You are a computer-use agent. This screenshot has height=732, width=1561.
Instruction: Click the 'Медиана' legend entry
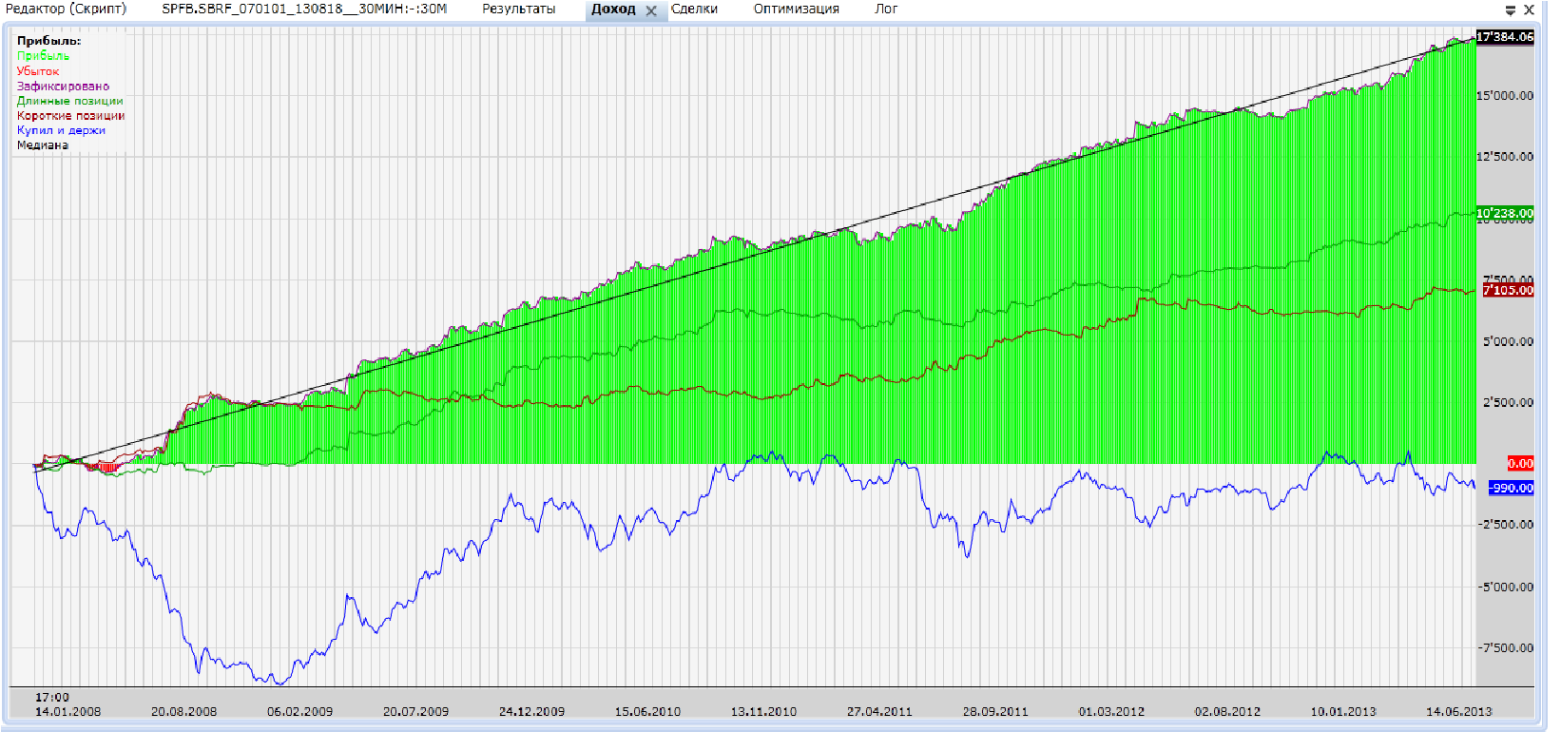pos(43,145)
